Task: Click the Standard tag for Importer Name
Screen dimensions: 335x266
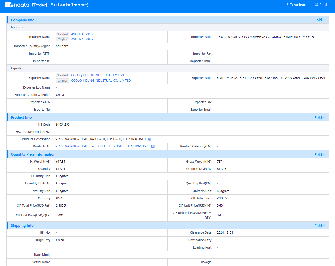Action: coord(62,34)
